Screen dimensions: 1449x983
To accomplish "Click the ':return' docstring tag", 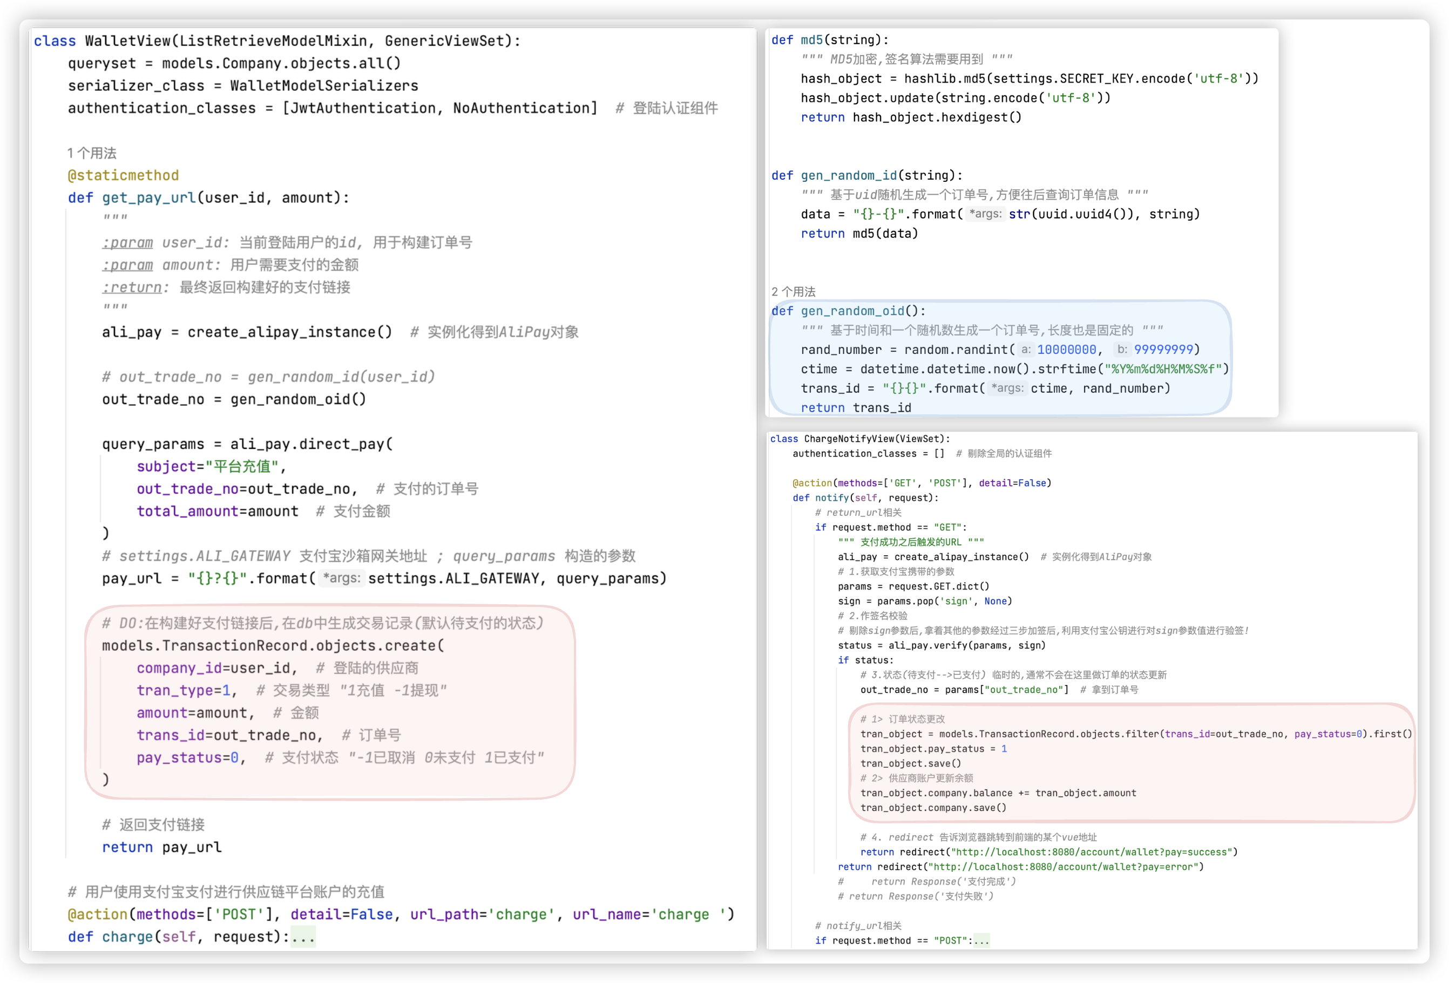I will tap(133, 288).
